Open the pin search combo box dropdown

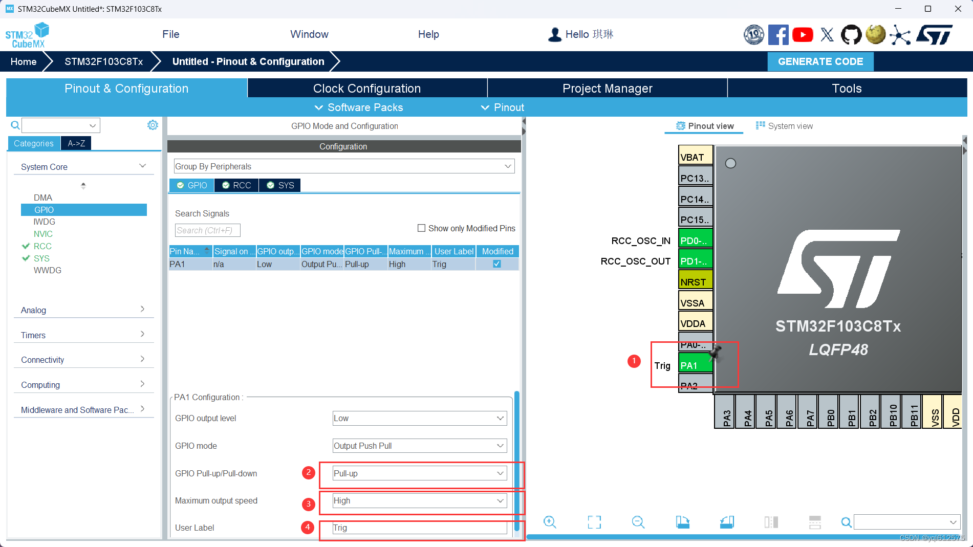[953, 522]
